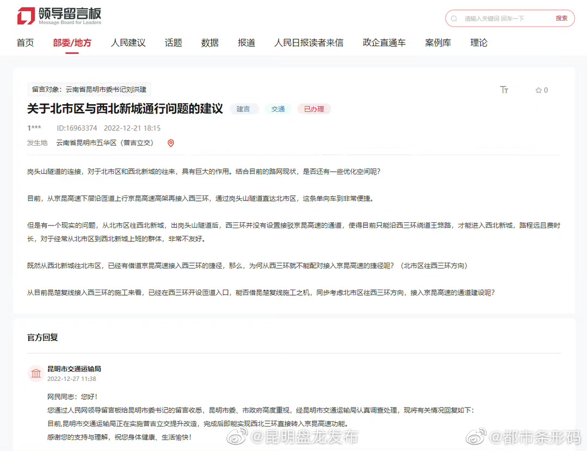
Task: Click the 发生地 label
Action: coord(37,142)
